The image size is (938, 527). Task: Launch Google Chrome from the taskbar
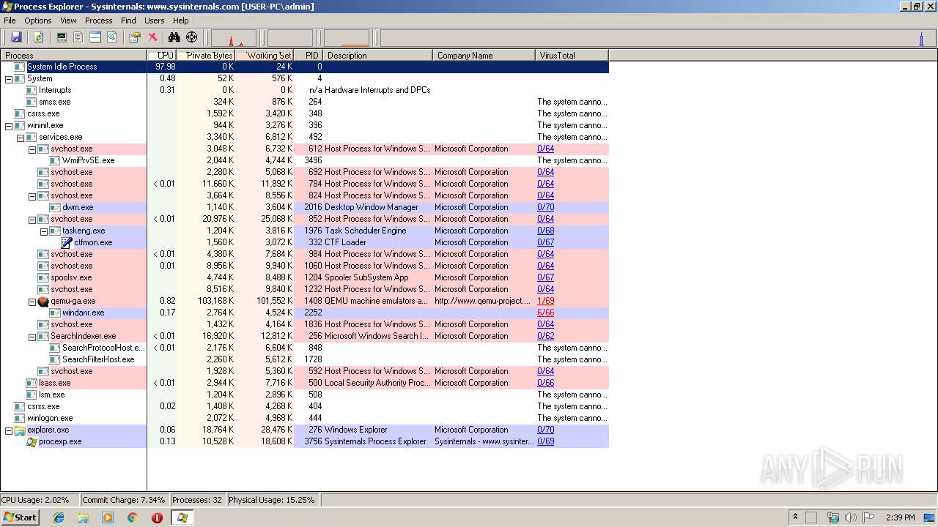(x=133, y=517)
